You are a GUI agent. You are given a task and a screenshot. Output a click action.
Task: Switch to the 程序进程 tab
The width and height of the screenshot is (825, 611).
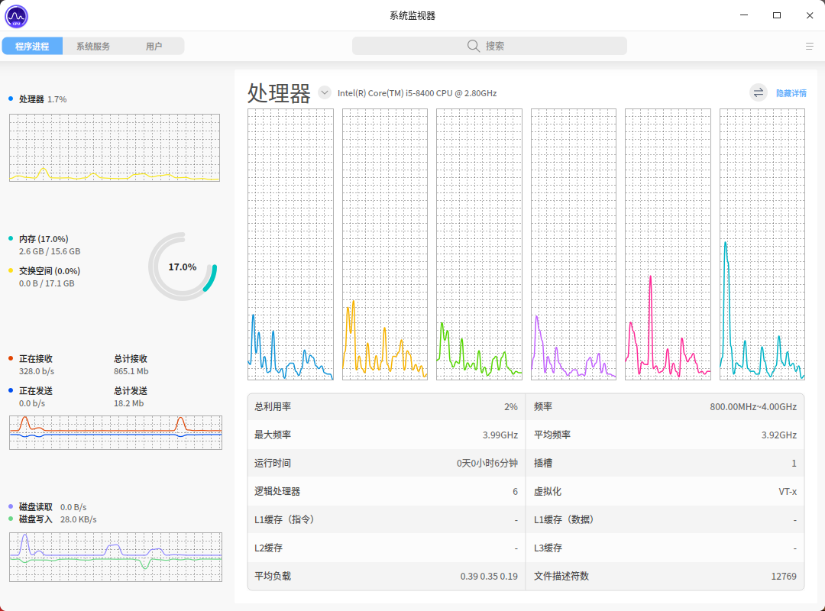[32, 46]
